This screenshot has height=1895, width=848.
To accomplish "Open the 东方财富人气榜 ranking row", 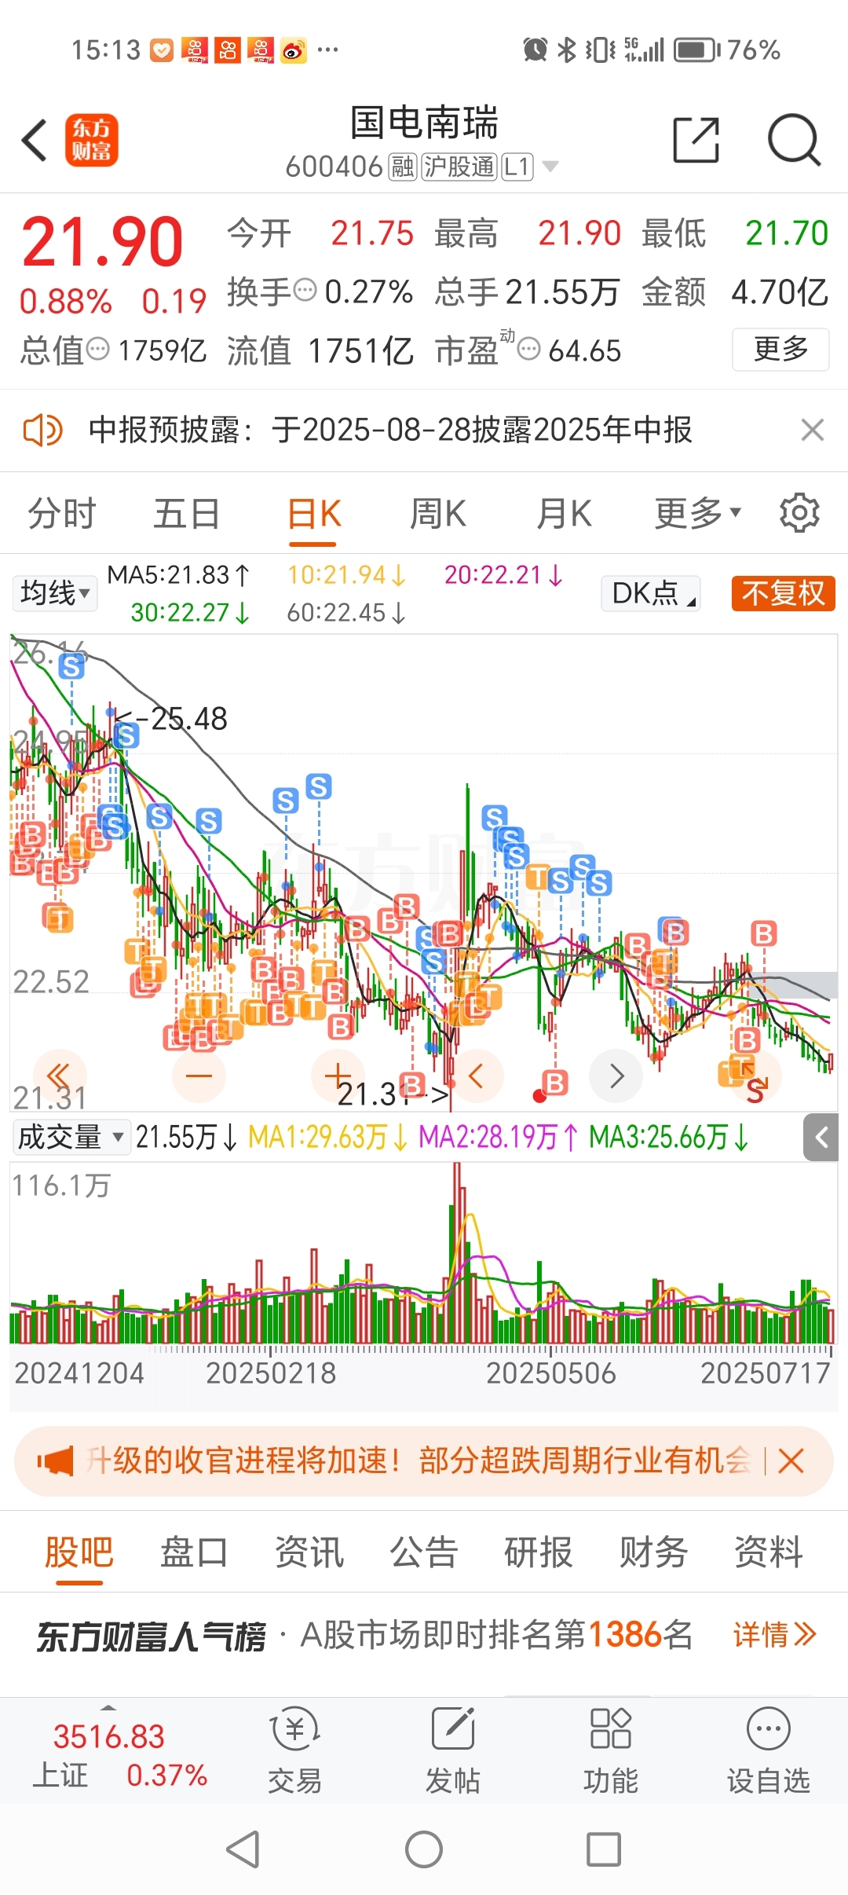I will [x=424, y=1635].
